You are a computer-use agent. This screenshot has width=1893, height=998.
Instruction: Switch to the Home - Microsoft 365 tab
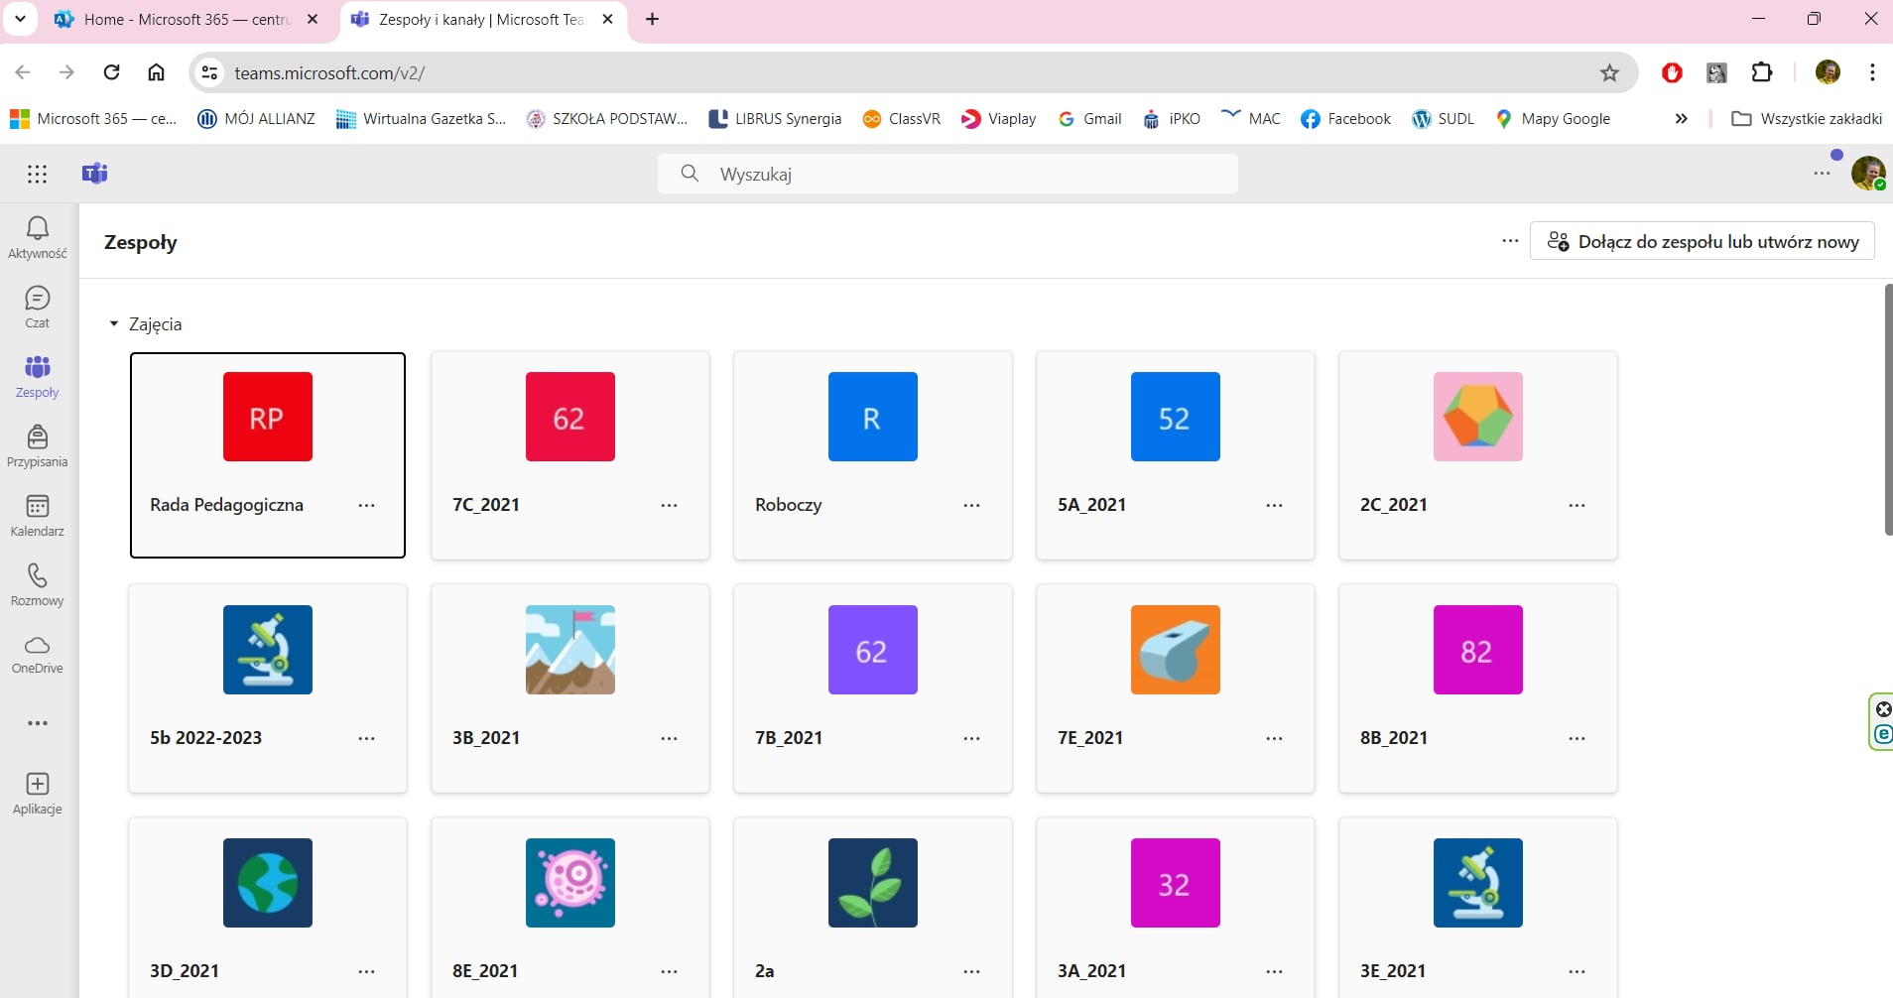click(185, 20)
